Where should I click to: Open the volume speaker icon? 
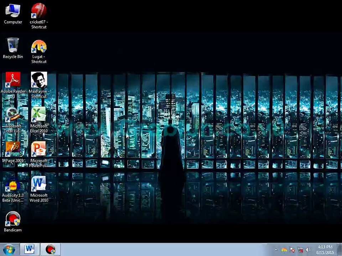point(308,250)
